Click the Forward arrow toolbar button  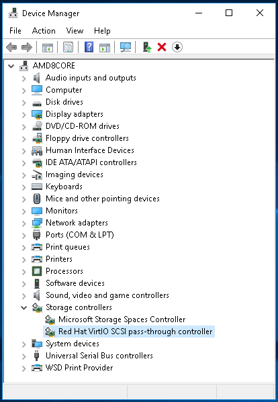[27, 47]
